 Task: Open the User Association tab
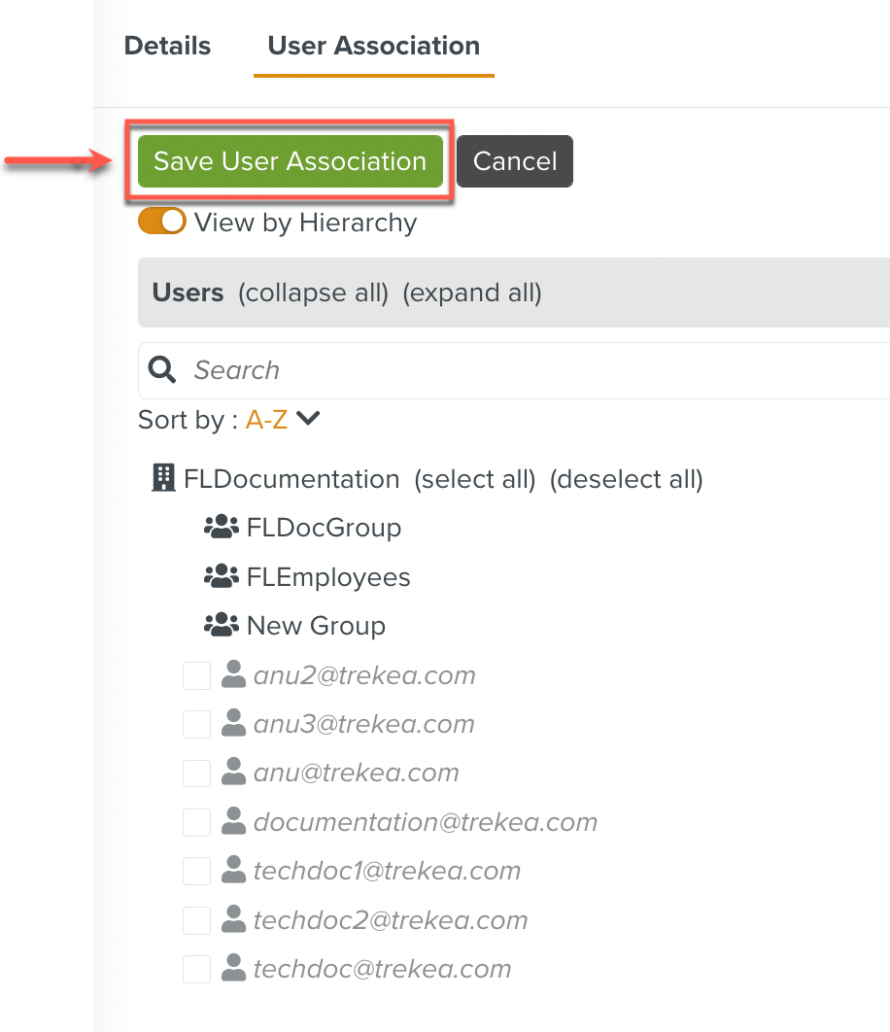click(x=373, y=46)
